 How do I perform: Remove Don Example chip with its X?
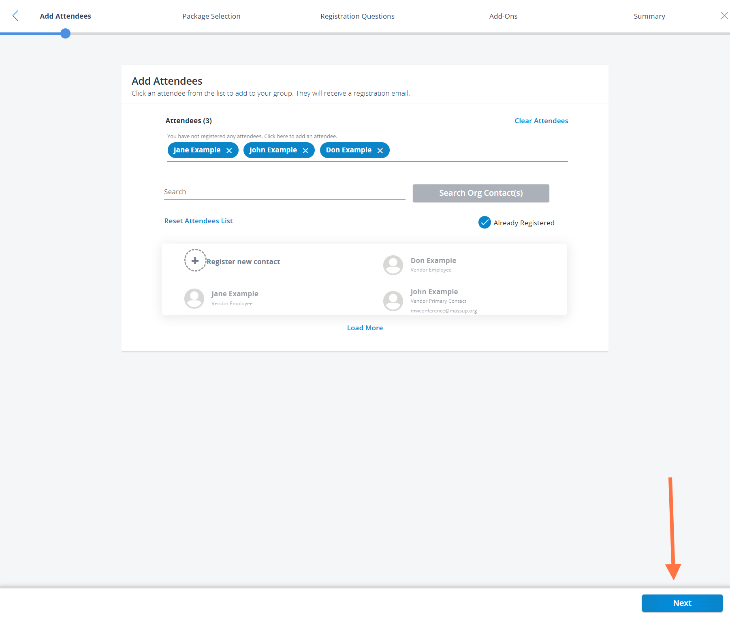pyautogui.click(x=380, y=150)
